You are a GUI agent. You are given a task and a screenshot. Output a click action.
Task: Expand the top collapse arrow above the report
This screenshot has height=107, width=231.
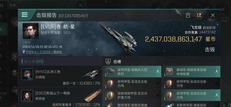tap(106, 1)
